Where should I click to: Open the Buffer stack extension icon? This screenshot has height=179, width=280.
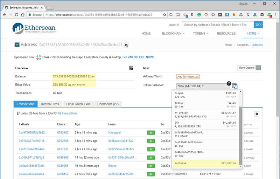(x=262, y=15)
